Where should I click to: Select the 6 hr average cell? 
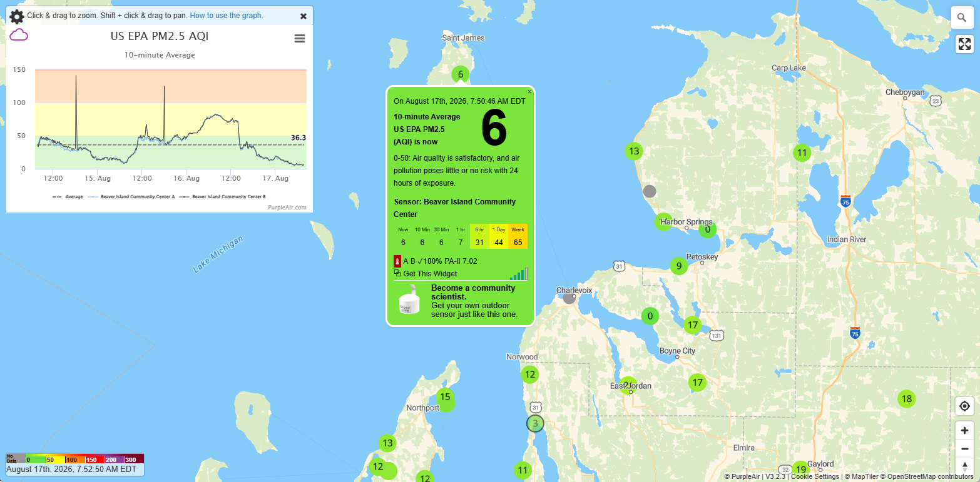click(479, 236)
